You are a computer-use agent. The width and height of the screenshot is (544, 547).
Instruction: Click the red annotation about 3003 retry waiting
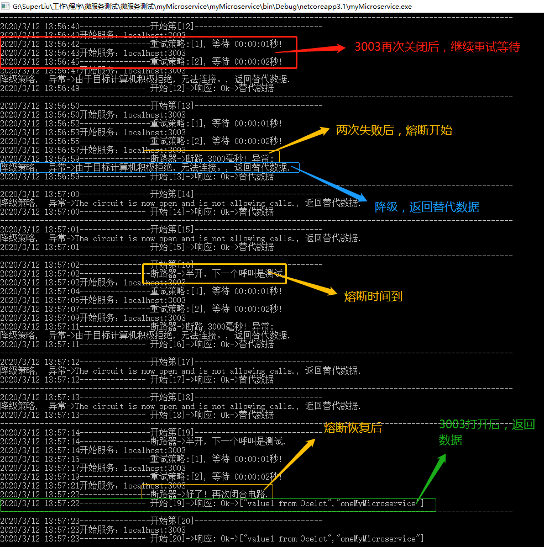[x=437, y=47]
